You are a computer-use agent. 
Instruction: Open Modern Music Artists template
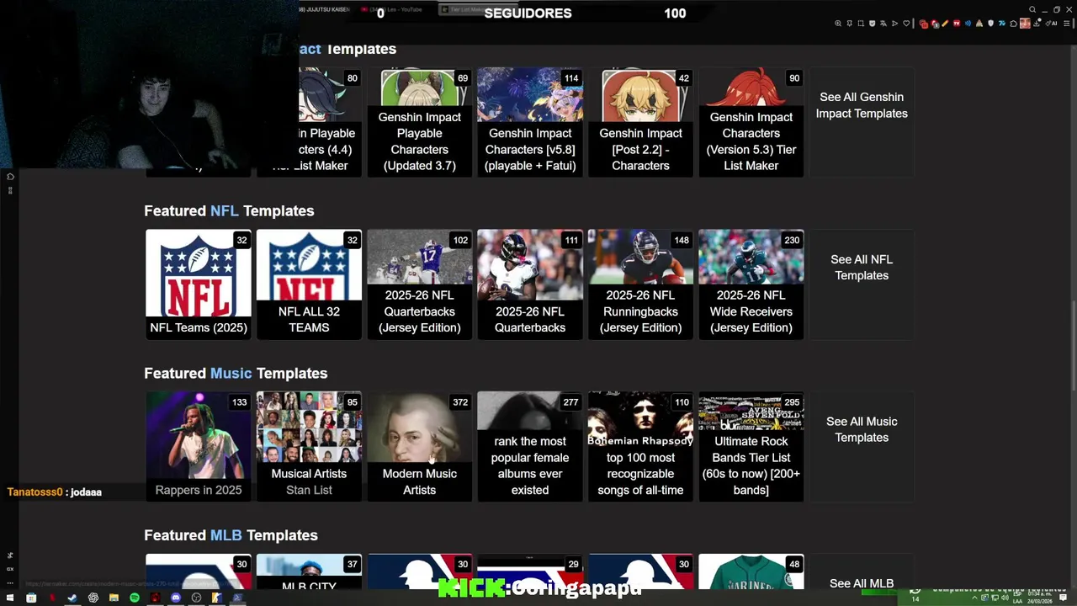coord(420,447)
